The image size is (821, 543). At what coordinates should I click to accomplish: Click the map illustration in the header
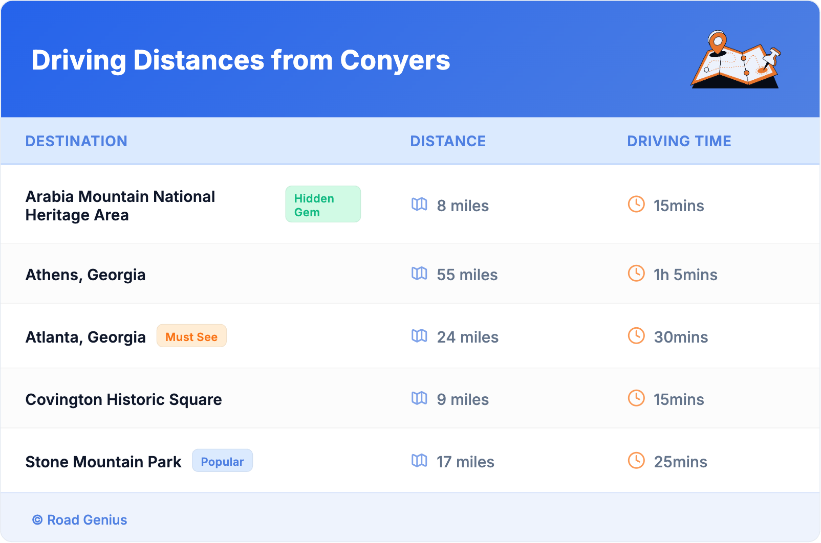pos(736,60)
